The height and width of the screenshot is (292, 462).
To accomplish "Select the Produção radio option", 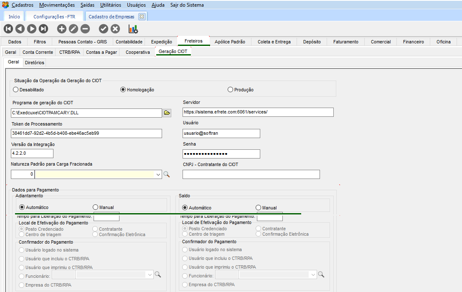I will coord(230,90).
